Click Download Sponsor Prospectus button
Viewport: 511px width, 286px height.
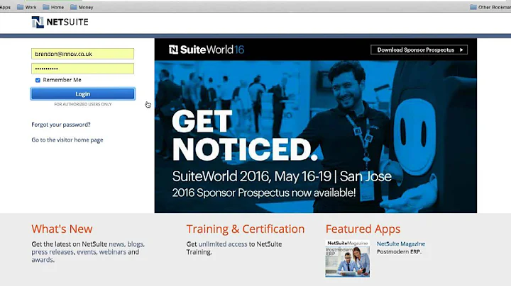(419, 50)
